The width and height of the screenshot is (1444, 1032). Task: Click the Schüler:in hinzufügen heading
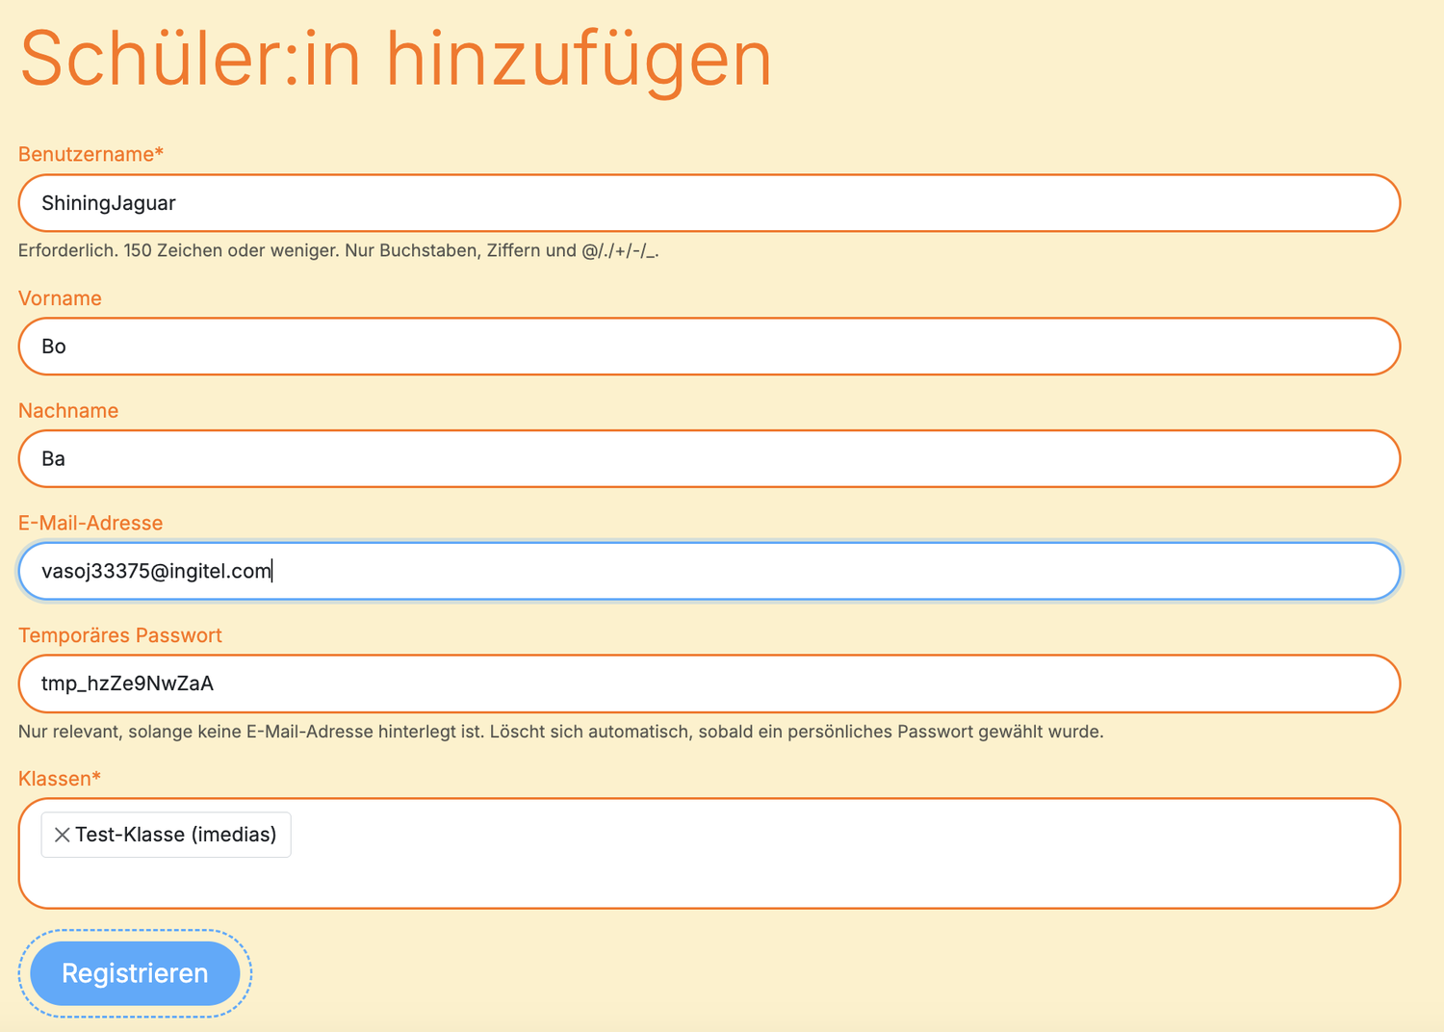pos(396,60)
